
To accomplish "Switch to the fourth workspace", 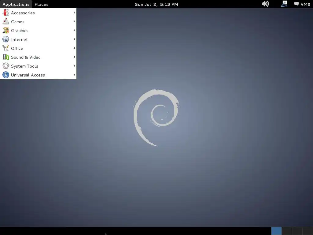I will [x=307, y=231].
